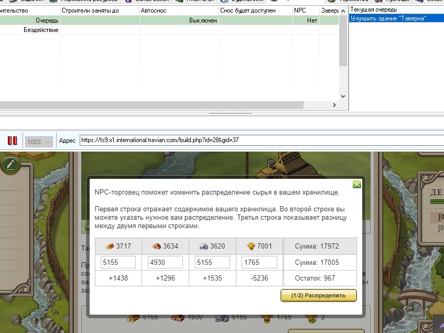Viewport: 444px width, 333px height.
Task: Click the (1/2) Распределить button
Action: [319, 295]
